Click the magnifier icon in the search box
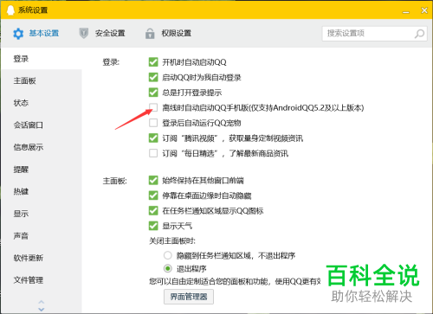 click(x=419, y=34)
